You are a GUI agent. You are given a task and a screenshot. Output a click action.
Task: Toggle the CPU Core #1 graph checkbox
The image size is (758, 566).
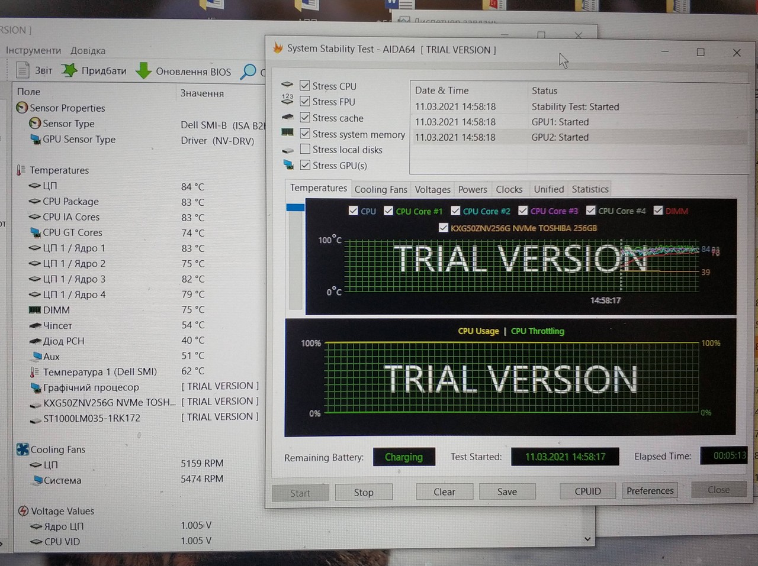pos(388,211)
